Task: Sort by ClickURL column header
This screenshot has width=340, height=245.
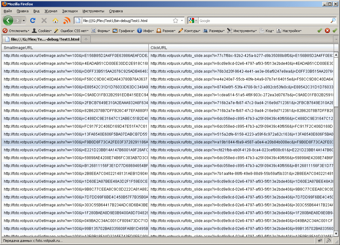Action: (241, 47)
